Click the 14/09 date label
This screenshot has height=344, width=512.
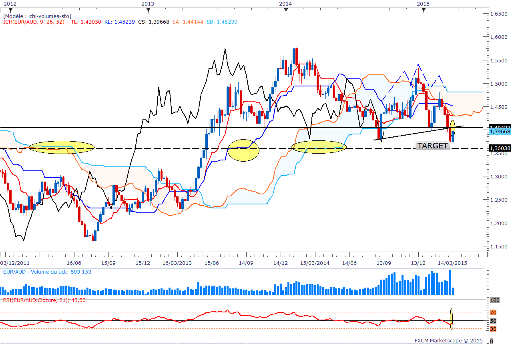(x=246, y=263)
